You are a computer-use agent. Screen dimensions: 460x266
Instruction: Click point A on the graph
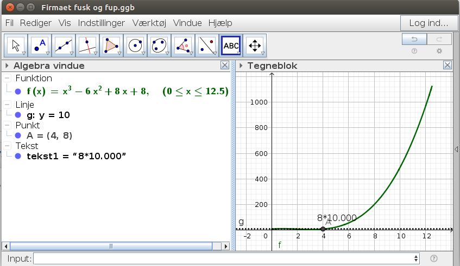[x=323, y=229]
